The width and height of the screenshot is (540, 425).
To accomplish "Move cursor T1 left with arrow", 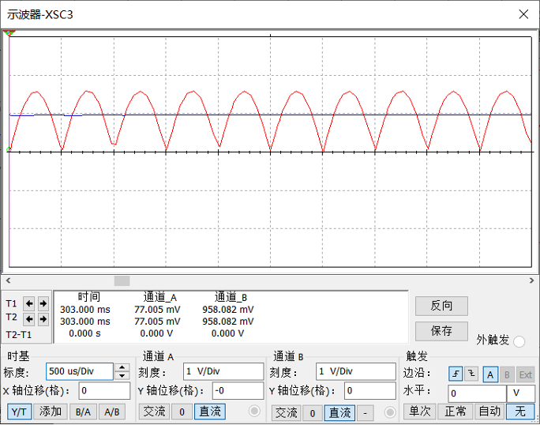I will 29,303.
